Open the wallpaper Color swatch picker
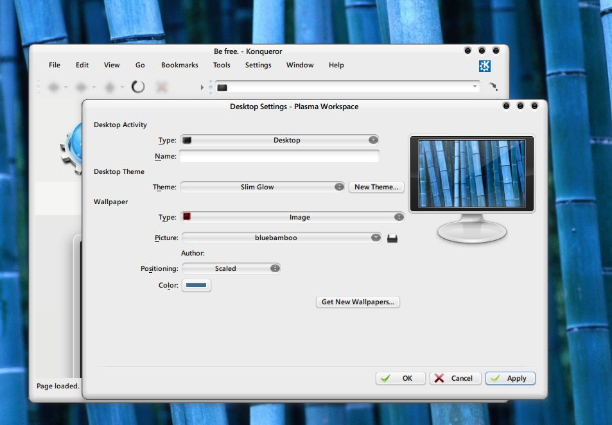The width and height of the screenshot is (612, 425). [197, 285]
